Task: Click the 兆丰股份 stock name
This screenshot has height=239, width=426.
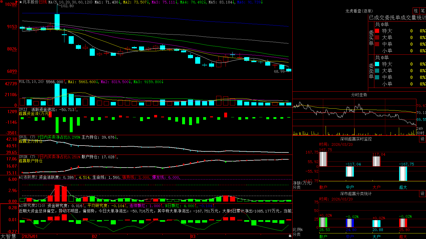Action: coord(30,2)
